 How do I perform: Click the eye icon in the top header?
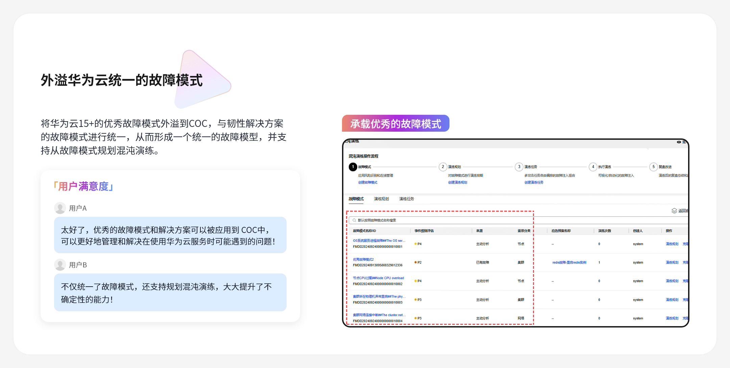coord(679,142)
